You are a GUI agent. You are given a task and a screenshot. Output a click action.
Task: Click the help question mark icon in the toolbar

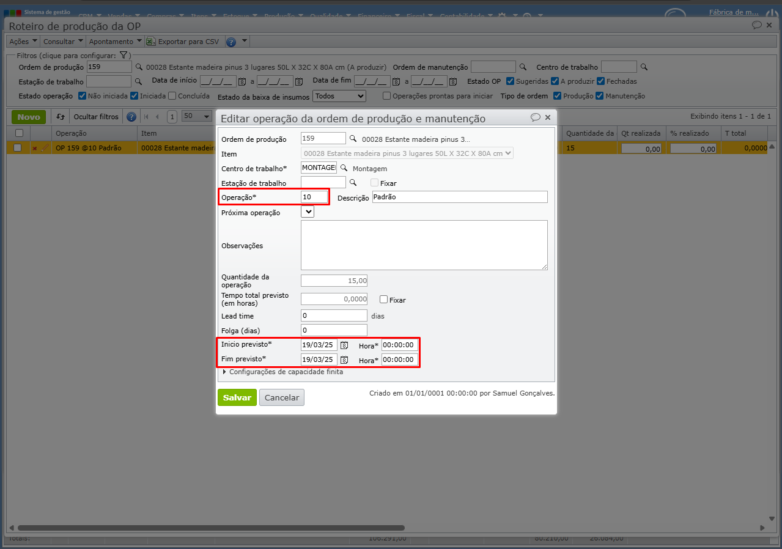[x=231, y=42]
